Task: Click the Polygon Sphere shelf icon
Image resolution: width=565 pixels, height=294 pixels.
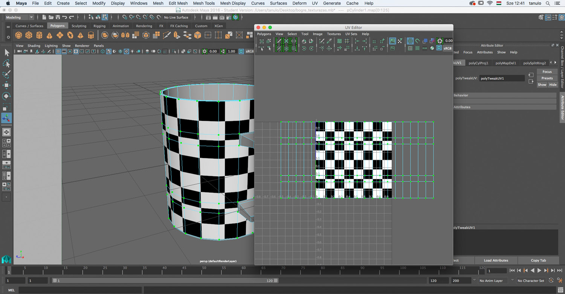Action: (x=18, y=35)
